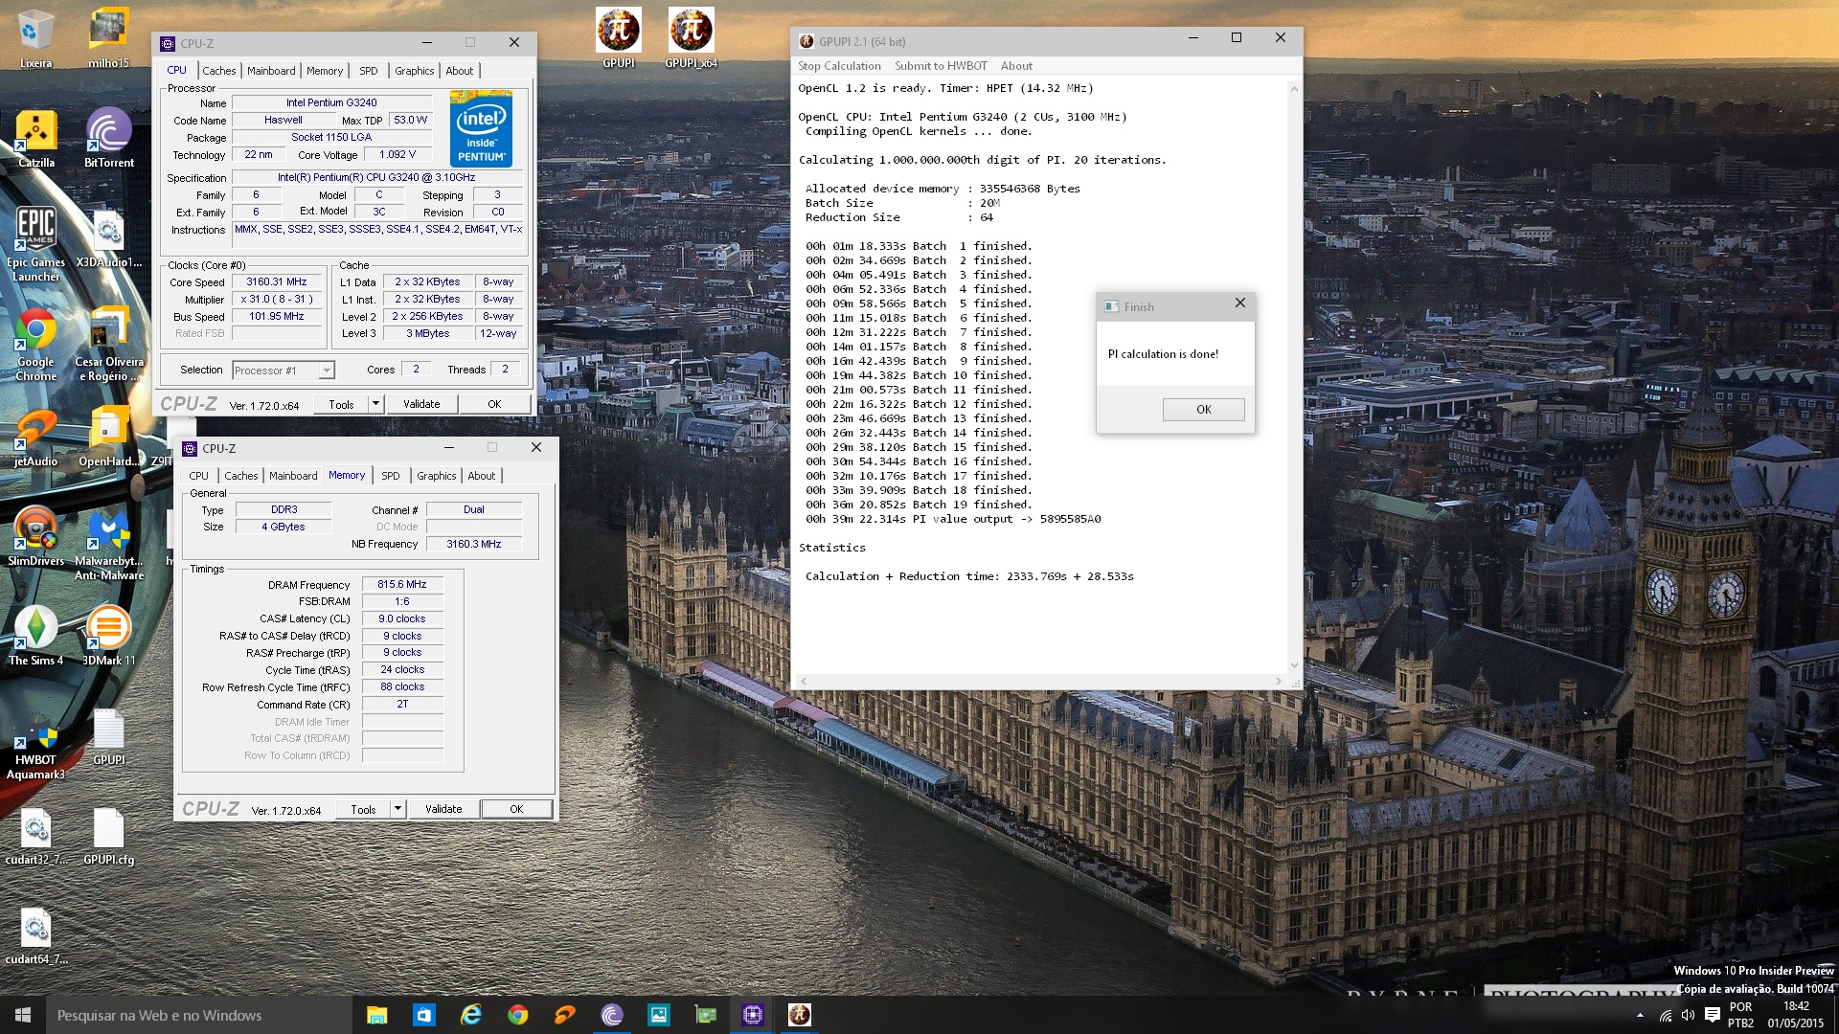The image size is (1839, 1034).
Task: Open the Lixeira recycle bin icon
Action: 35,39
